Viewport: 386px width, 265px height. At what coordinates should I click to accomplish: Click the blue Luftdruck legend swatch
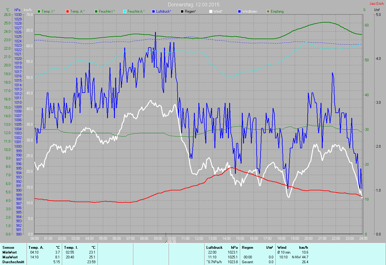coord(153,11)
